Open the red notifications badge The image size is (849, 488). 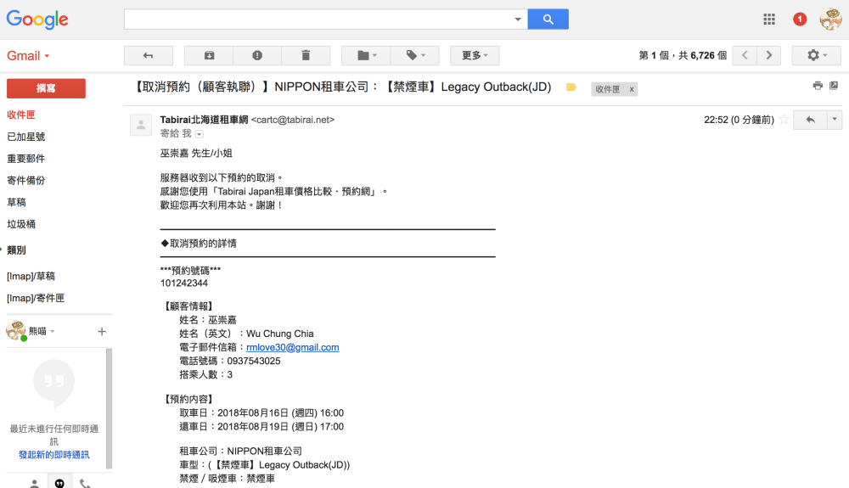tap(799, 20)
